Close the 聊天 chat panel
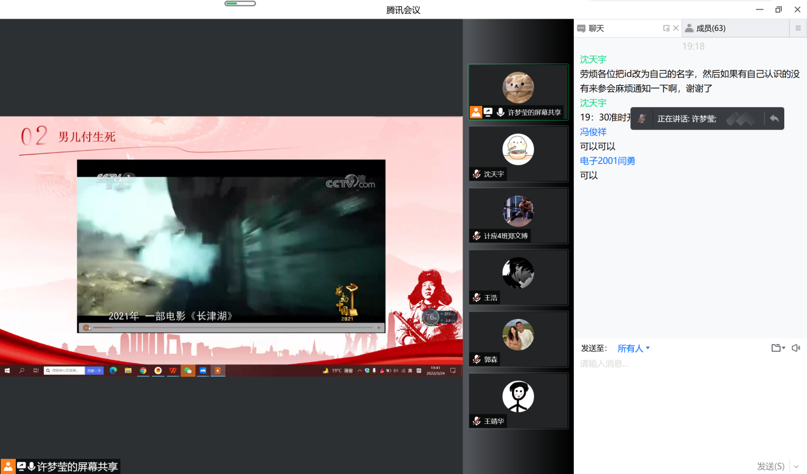 coord(676,28)
